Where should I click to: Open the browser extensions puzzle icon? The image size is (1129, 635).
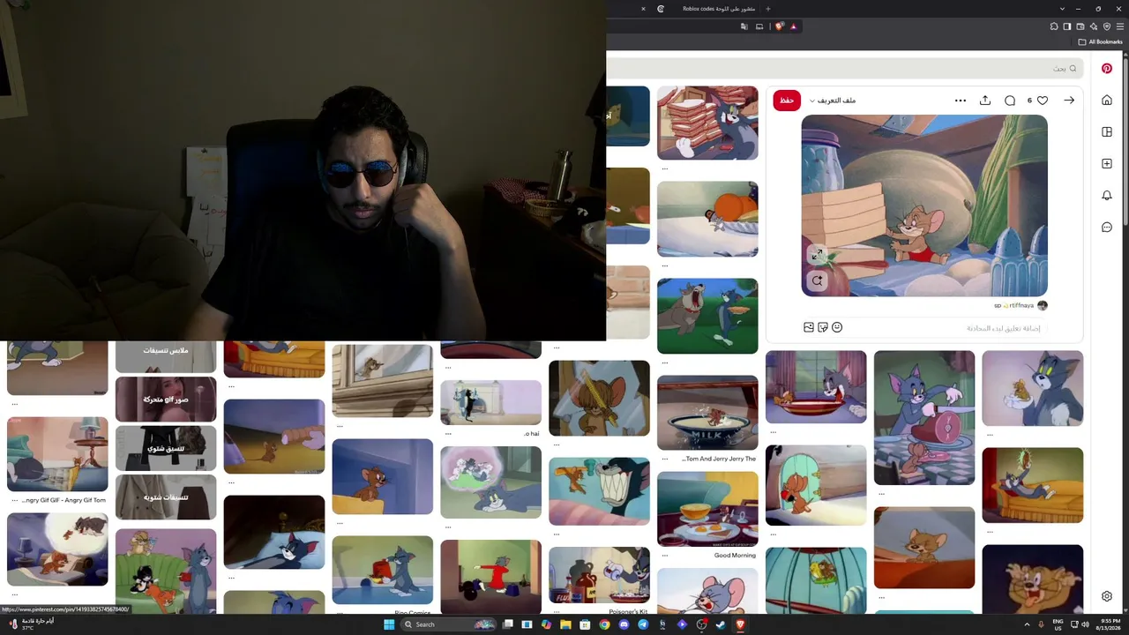click(x=1054, y=26)
